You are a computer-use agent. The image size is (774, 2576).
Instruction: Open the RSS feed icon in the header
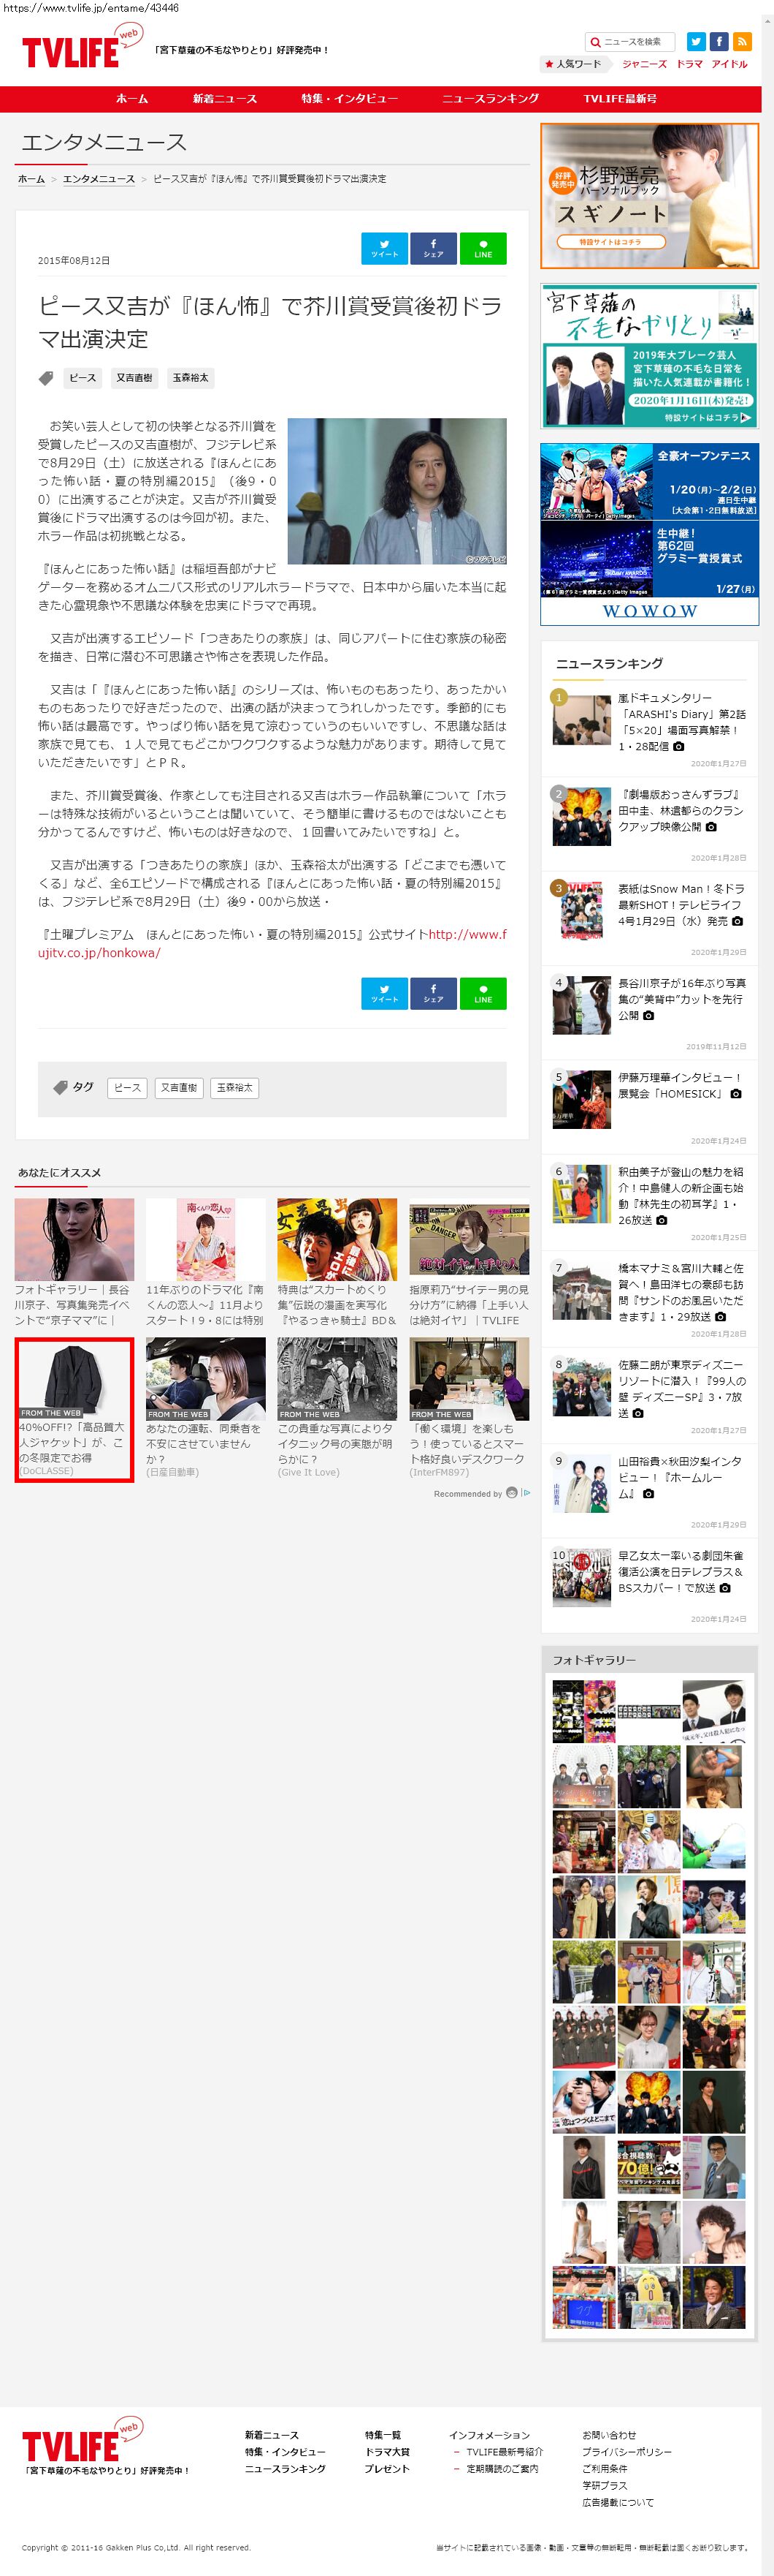click(742, 41)
